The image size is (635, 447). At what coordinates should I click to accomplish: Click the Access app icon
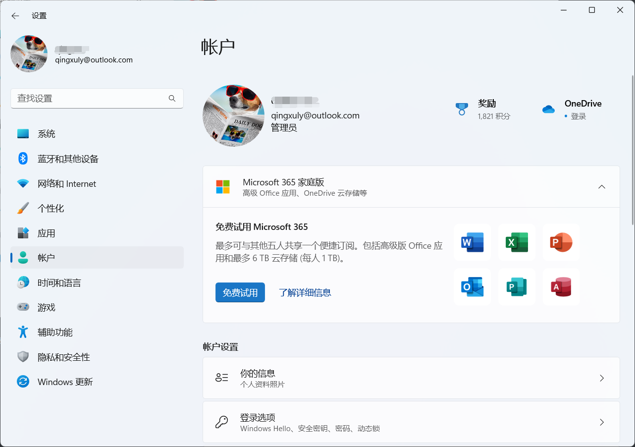[x=561, y=287]
